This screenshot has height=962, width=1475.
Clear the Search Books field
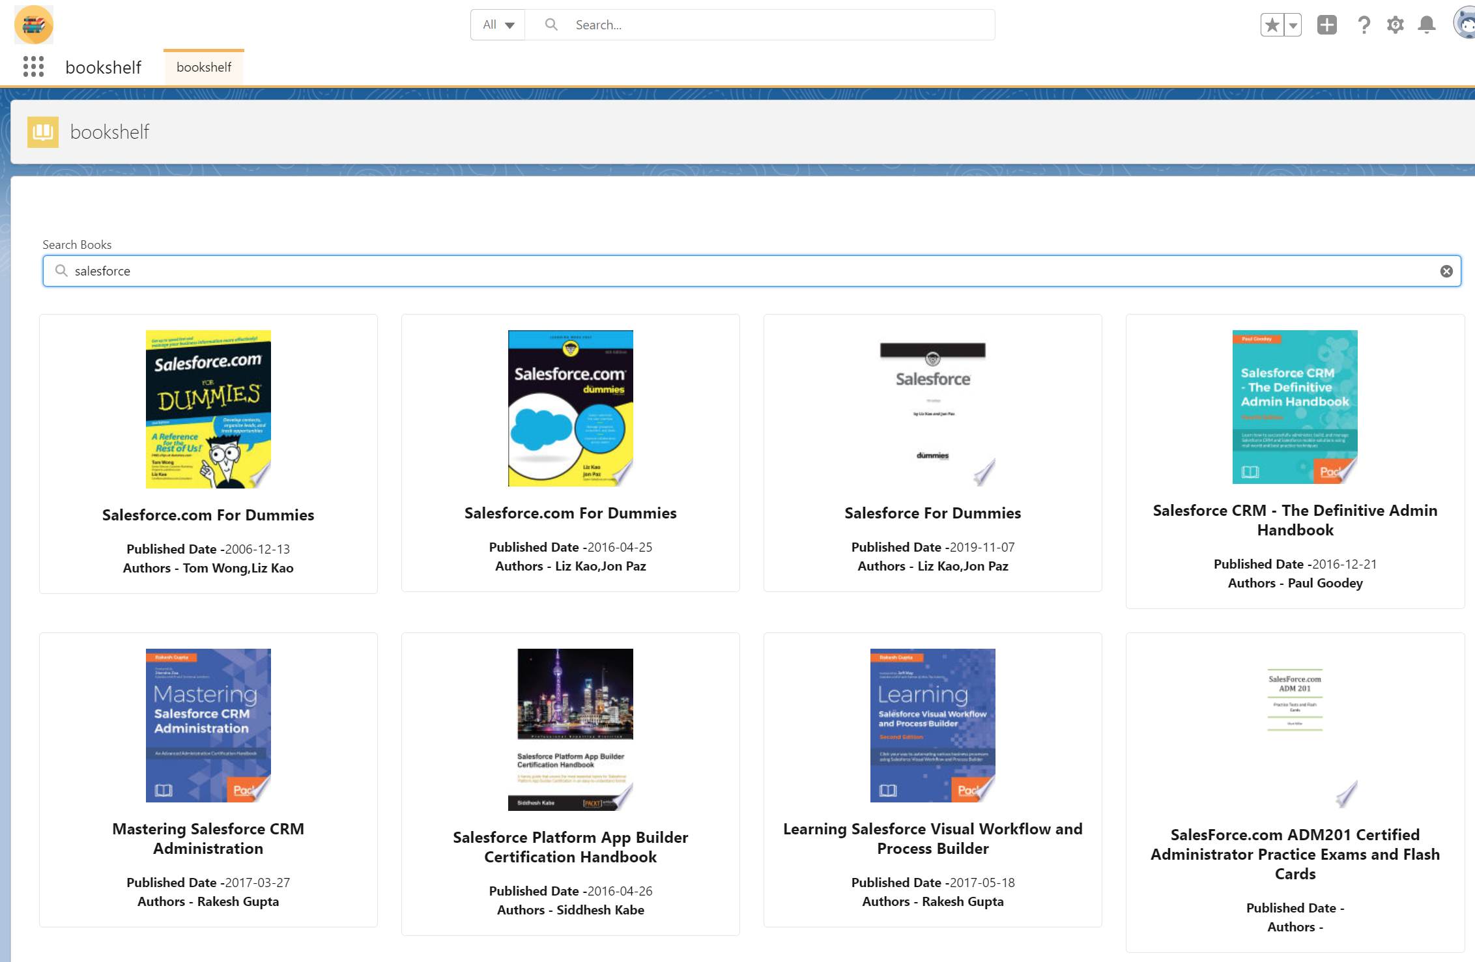pos(1446,271)
